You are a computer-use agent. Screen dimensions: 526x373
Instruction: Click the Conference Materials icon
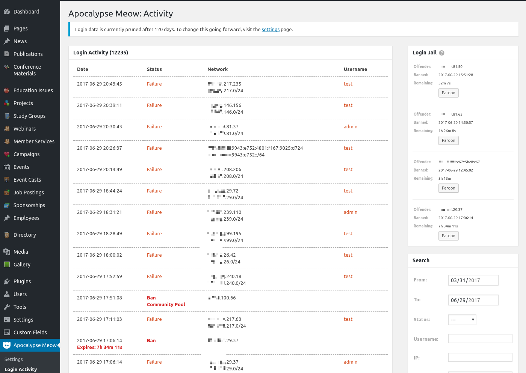click(7, 67)
